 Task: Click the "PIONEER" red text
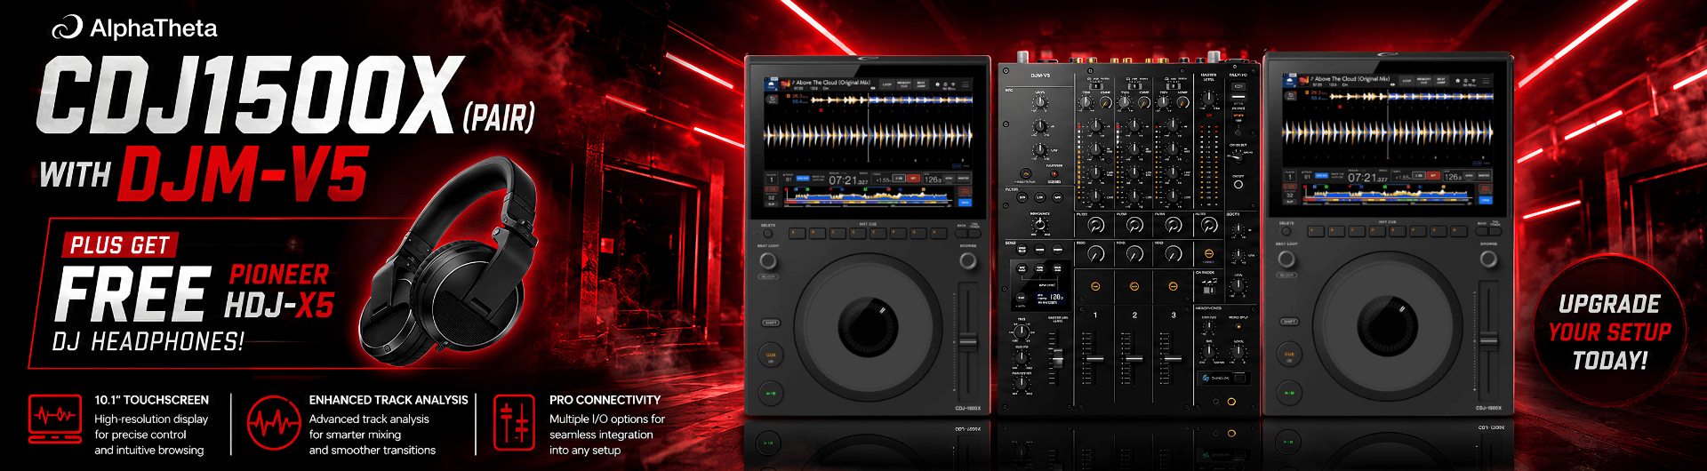click(279, 275)
